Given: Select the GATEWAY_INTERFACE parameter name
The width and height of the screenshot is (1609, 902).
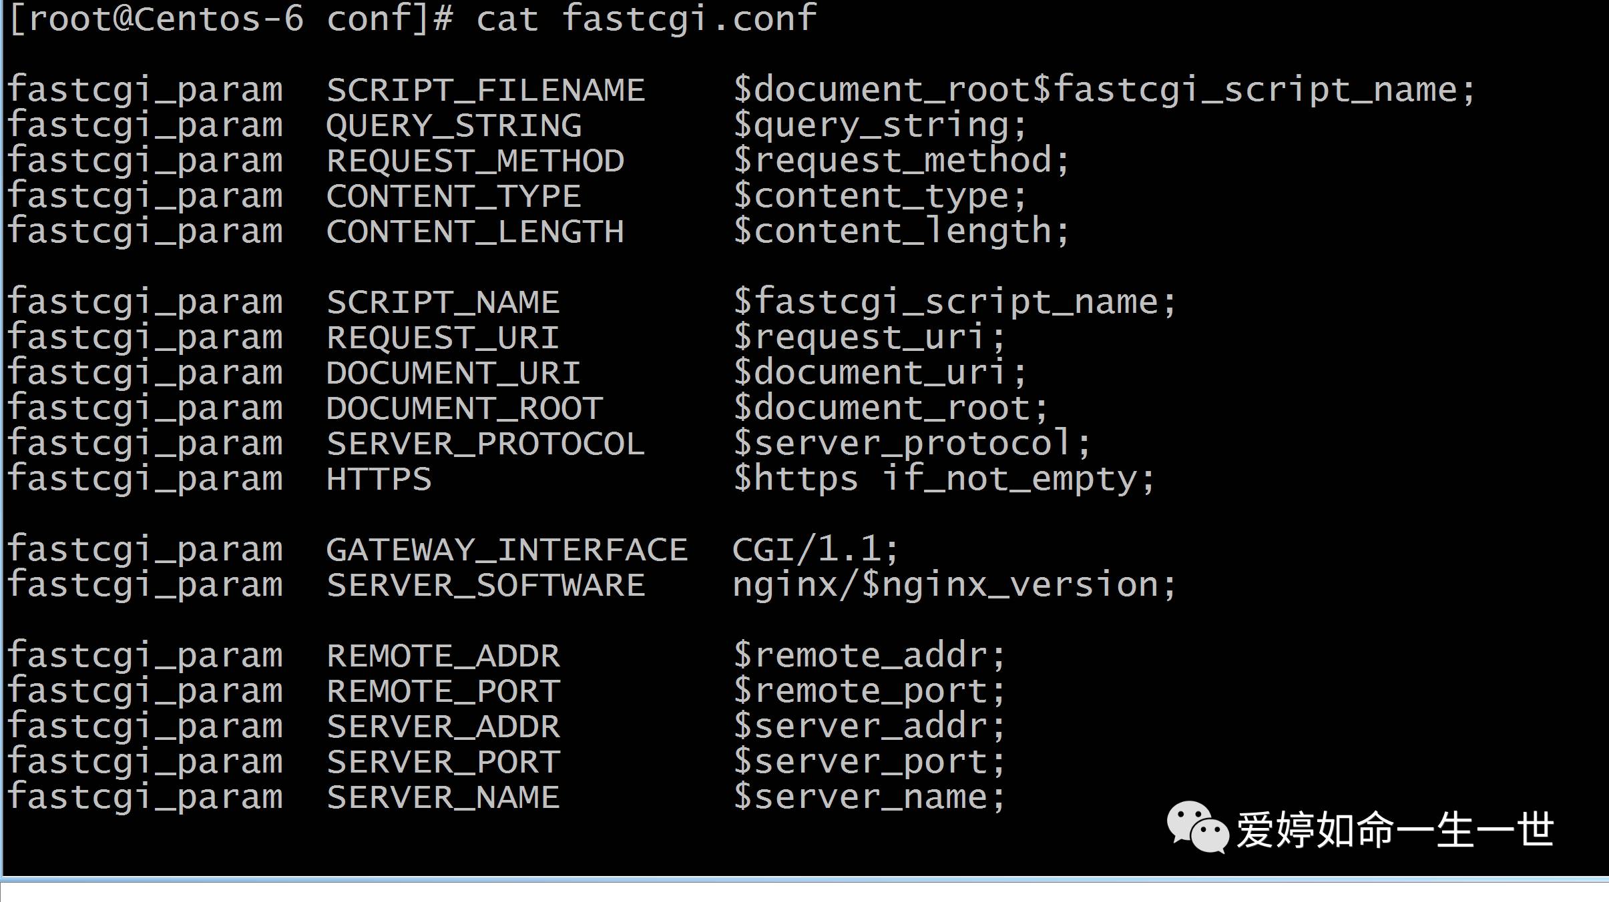Looking at the screenshot, I should point(507,550).
